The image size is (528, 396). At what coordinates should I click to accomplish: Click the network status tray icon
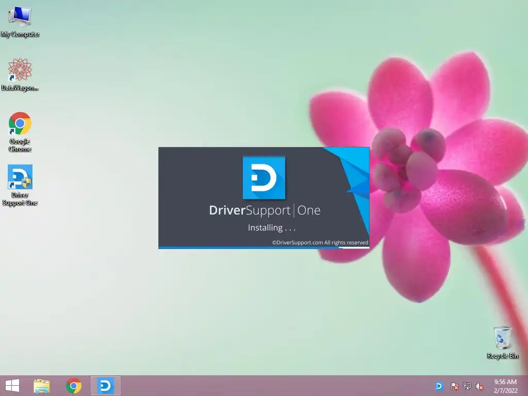coord(467,386)
